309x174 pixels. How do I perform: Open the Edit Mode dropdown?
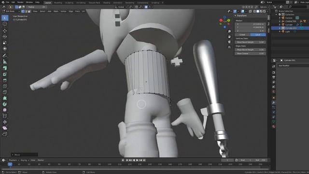(x=11, y=11)
